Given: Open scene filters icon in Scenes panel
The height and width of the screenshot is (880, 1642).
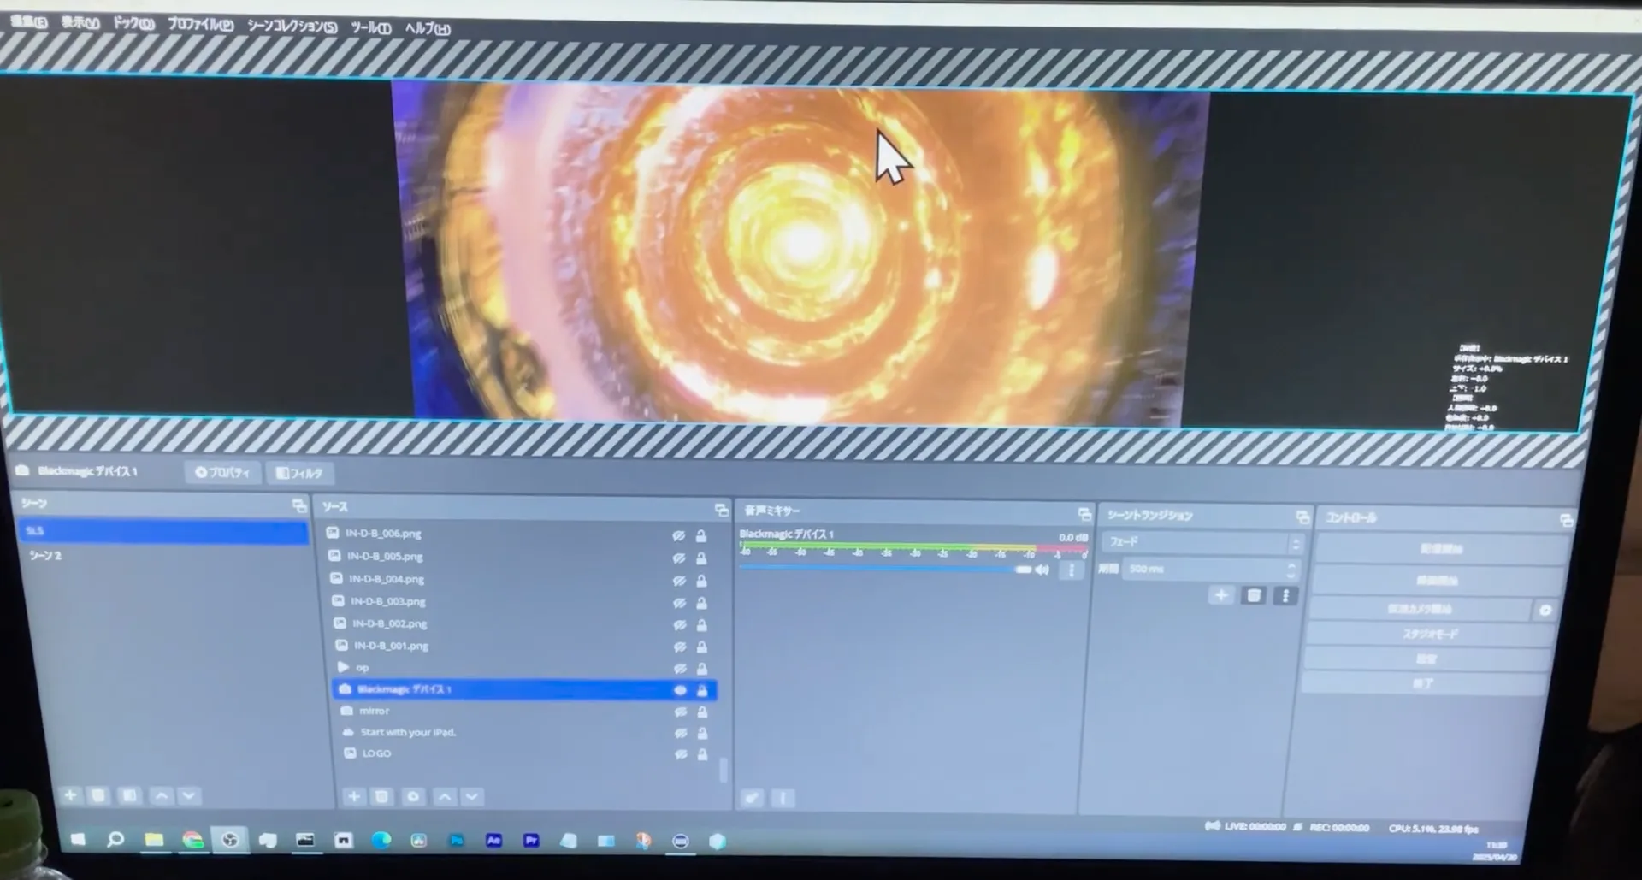Looking at the screenshot, I should 129,795.
